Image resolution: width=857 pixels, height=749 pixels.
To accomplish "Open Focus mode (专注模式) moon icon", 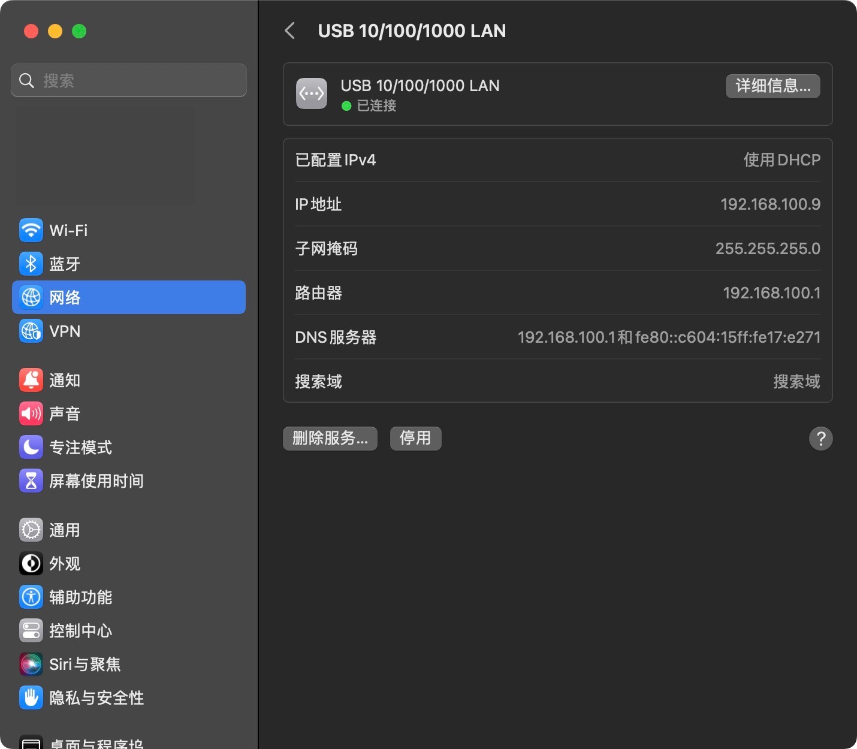I will [x=31, y=448].
